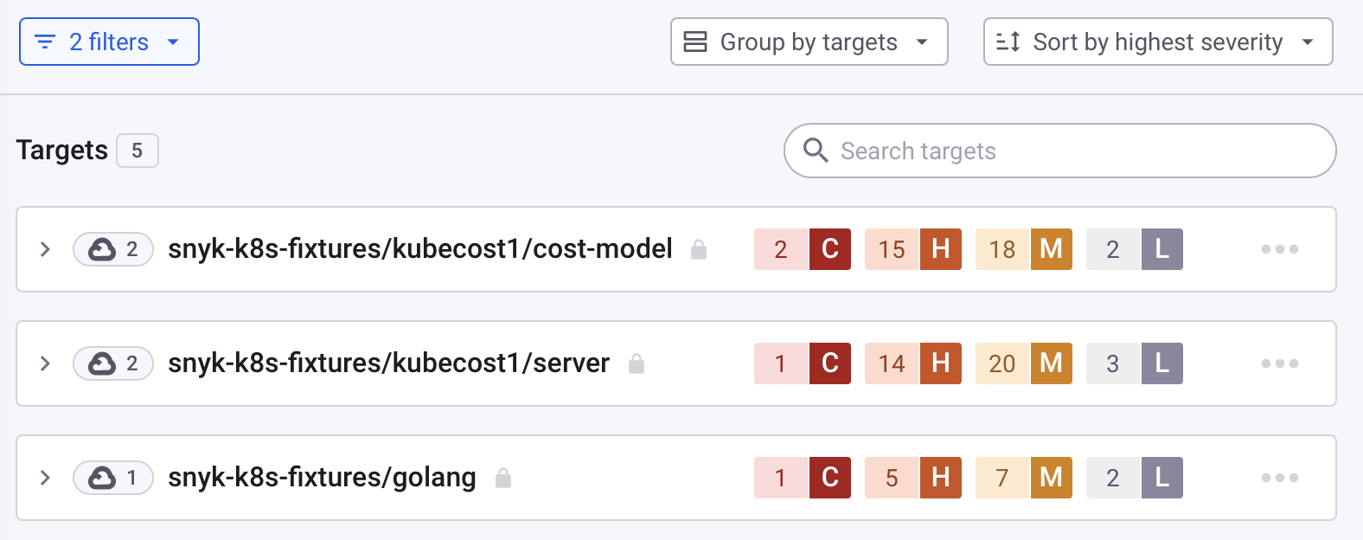Expand the kubecost1/cost-model target row
The image size is (1363, 540).
[45, 249]
